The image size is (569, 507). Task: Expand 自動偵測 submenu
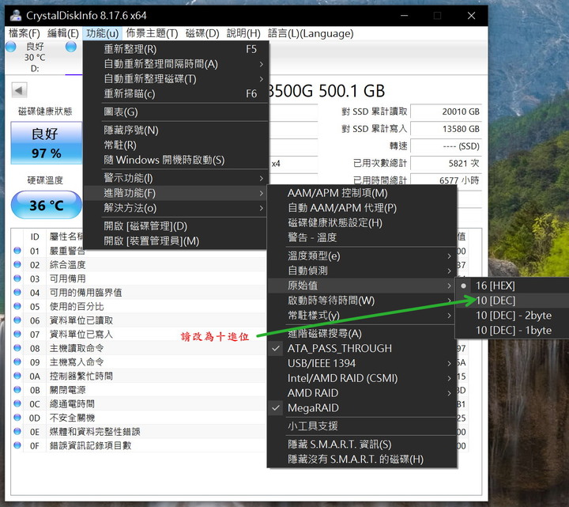point(362,271)
